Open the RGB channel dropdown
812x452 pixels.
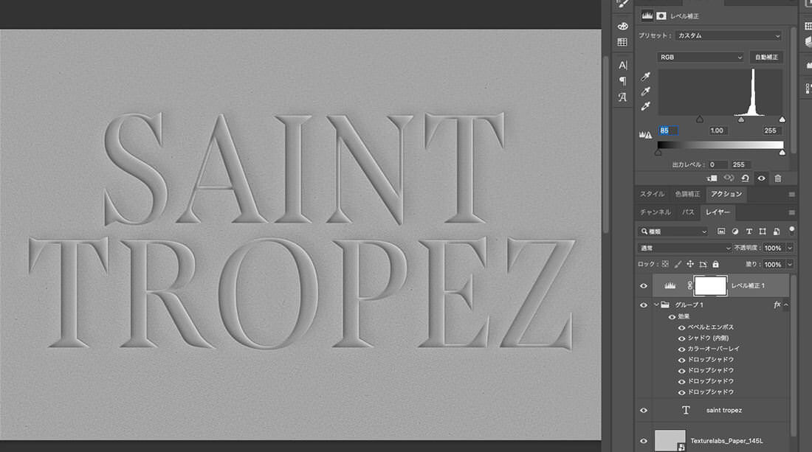pyautogui.click(x=700, y=58)
